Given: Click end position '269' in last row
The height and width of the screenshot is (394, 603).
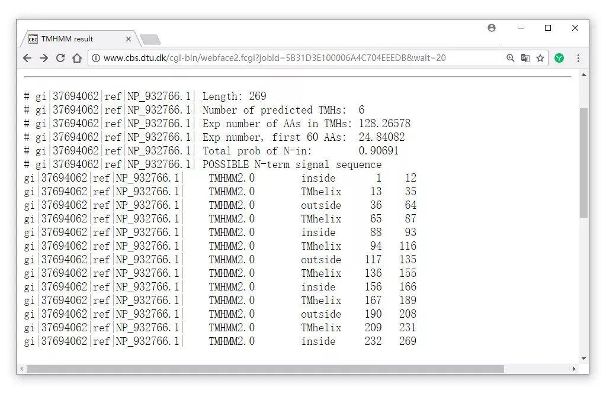Looking at the screenshot, I should click(x=408, y=341).
